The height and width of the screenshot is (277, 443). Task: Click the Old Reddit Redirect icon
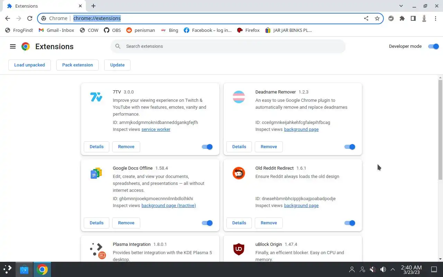[239, 173]
